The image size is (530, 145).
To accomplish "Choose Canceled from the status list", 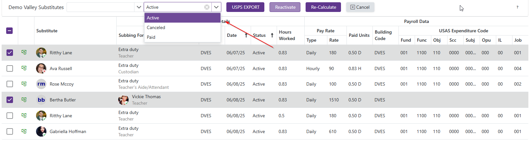I will pos(156,27).
